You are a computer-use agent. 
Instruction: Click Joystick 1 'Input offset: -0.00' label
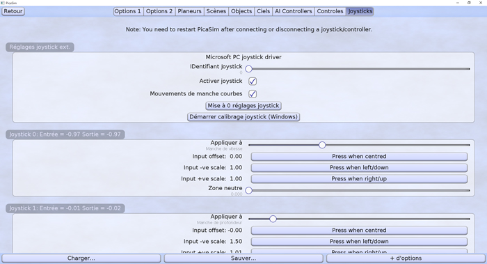(217, 231)
